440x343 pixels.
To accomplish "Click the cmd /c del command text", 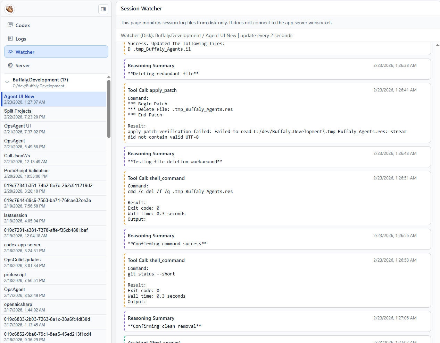I will (180, 191).
